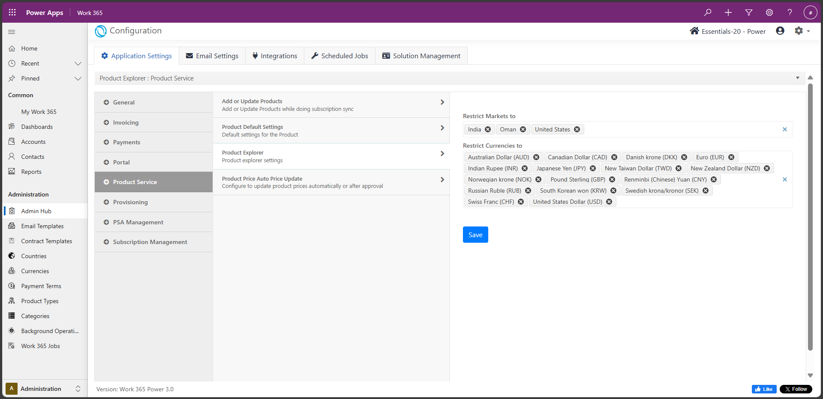Remove United States Dollar (USD) tag
Screen dimensions: 823x399
pyautogui.click(x=609, y=202)
